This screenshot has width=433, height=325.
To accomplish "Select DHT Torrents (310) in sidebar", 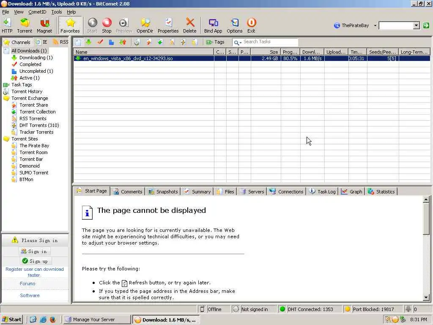I will [39, 125].
